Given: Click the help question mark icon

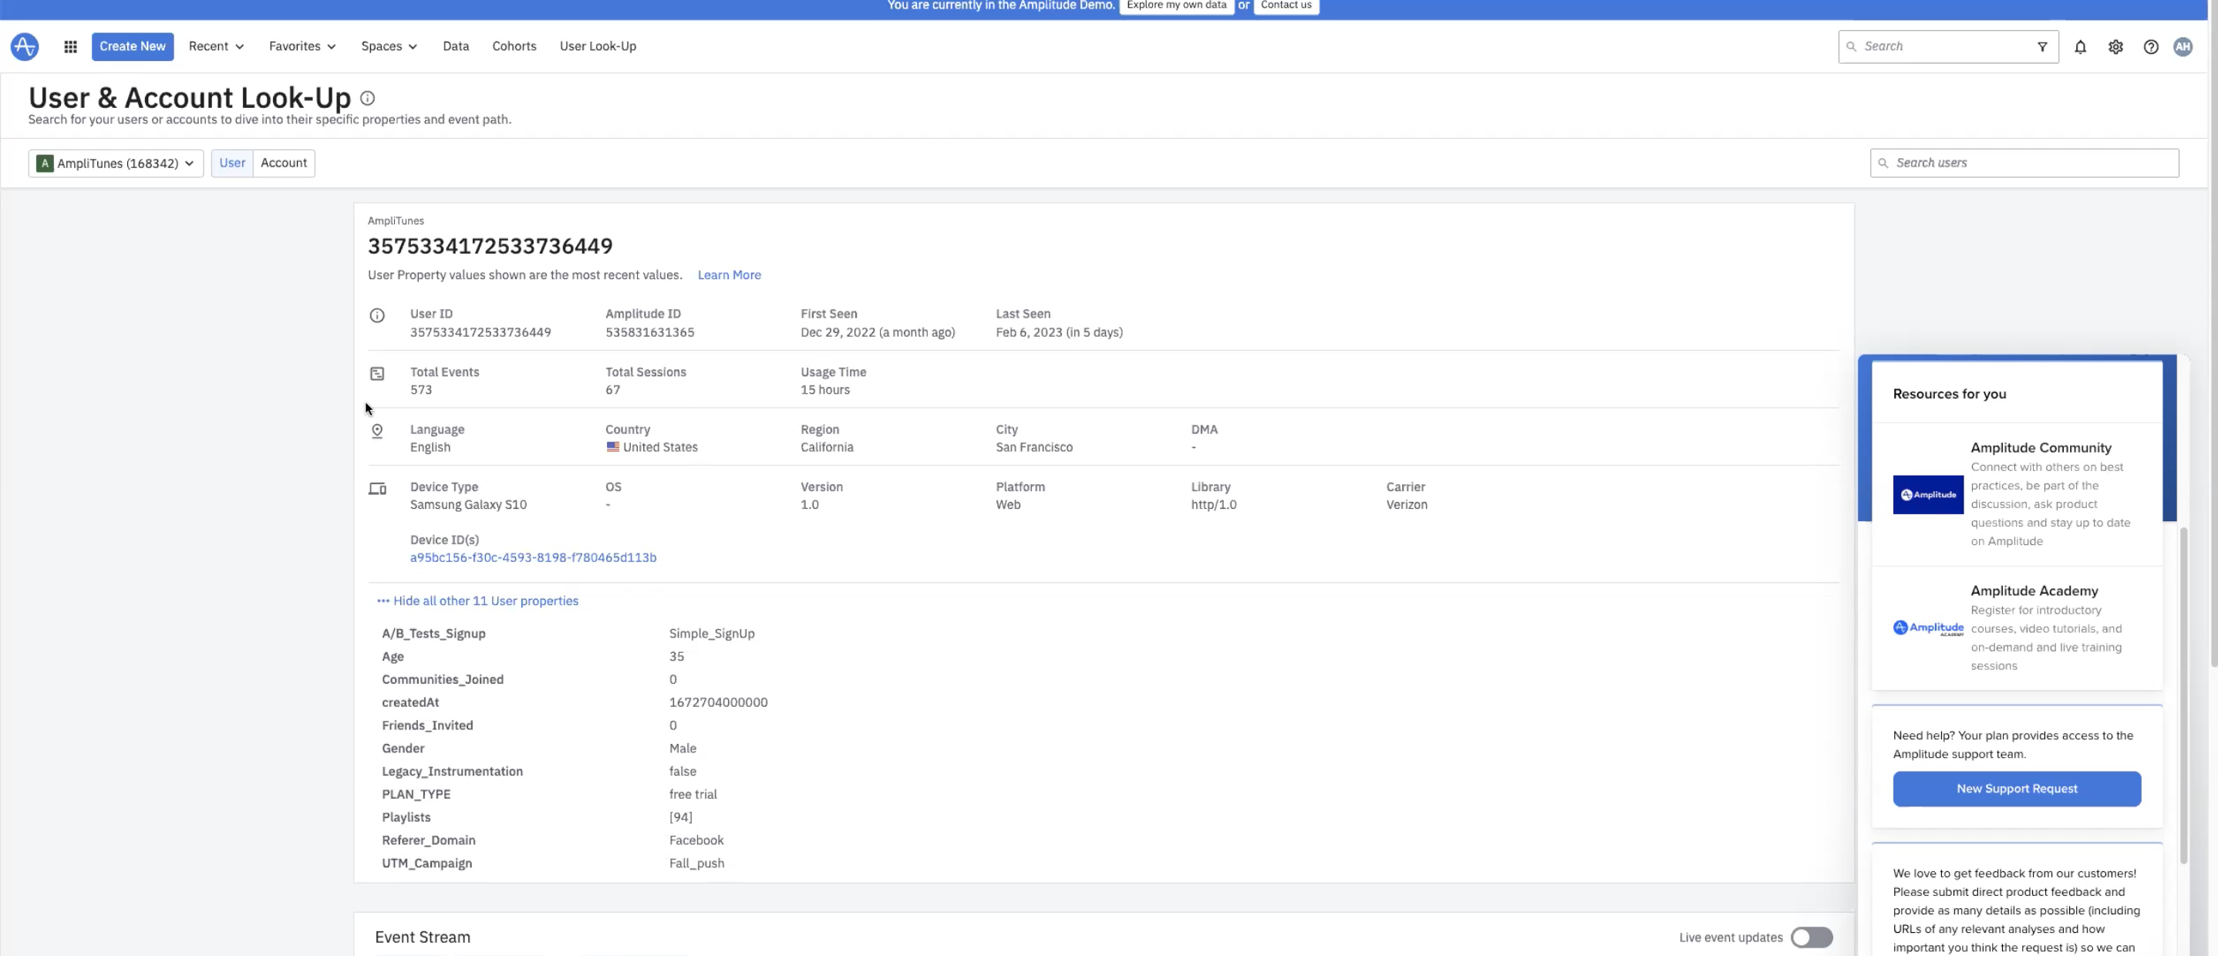Looking at the screenshot, I should tap(2151, 46).
